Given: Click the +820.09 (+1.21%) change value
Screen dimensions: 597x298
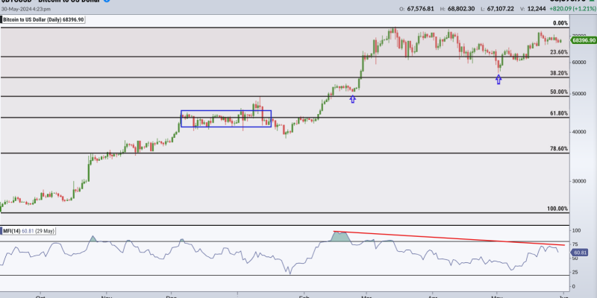Looking at the screenshot, I should click(571, 8).
